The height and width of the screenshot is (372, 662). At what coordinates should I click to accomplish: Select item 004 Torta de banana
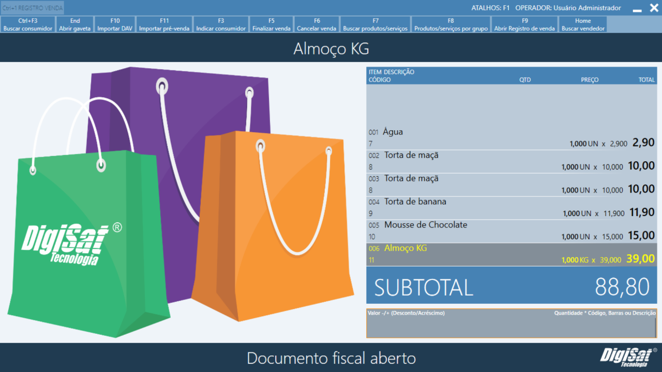512,208
